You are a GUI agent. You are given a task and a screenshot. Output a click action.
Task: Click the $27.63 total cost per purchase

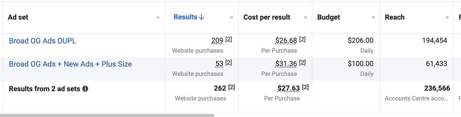(289, 88)
